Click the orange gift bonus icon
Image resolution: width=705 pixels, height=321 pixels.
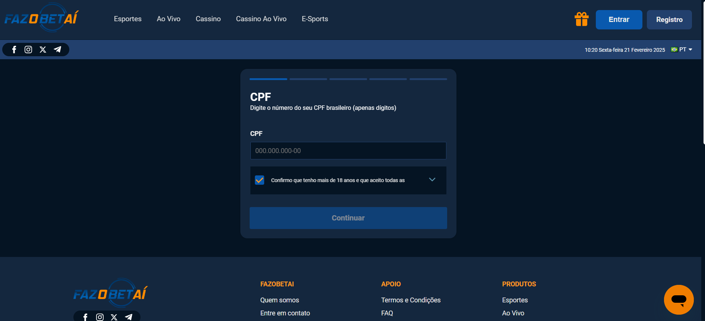[x=581, y=19]
